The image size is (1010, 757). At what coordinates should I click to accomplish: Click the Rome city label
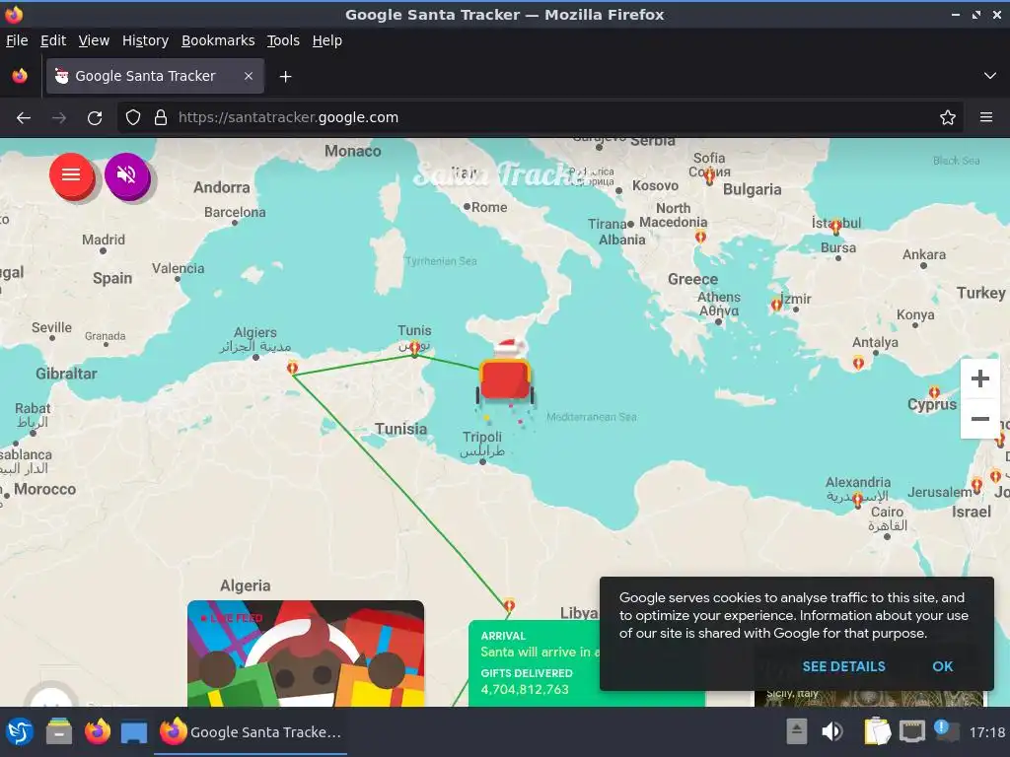pyautogui.click(x=489, y=207)
